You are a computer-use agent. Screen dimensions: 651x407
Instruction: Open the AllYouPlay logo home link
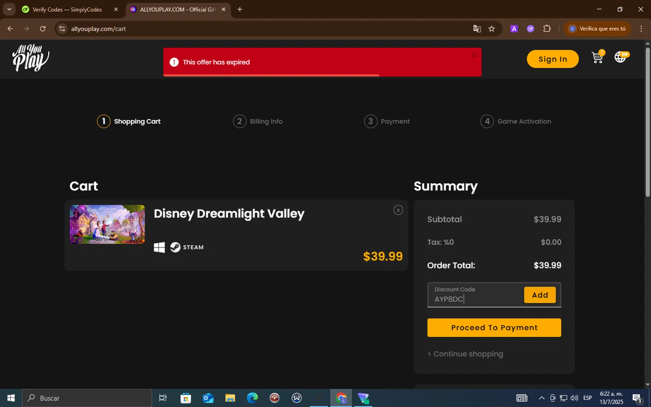30,58
